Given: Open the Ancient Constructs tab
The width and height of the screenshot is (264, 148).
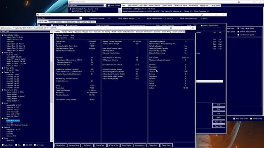Looking at the screenshot, I should [x=179, y=32].
